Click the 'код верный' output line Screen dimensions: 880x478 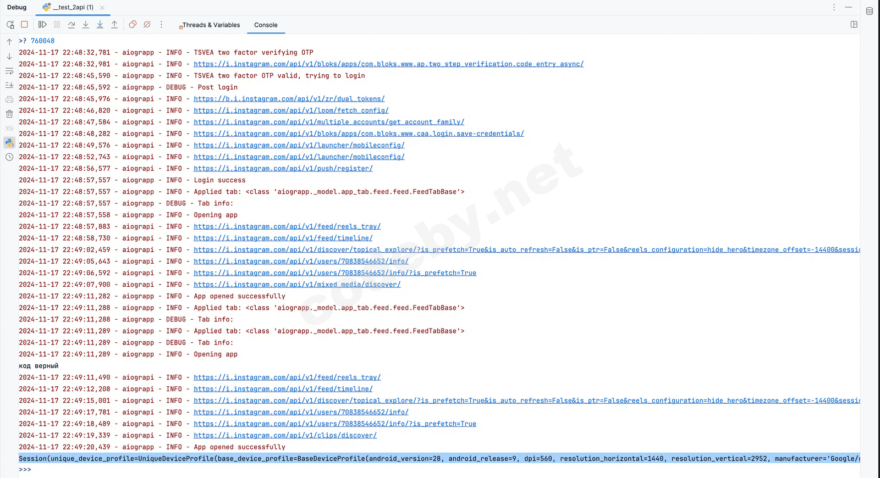(x=38, y=366)
